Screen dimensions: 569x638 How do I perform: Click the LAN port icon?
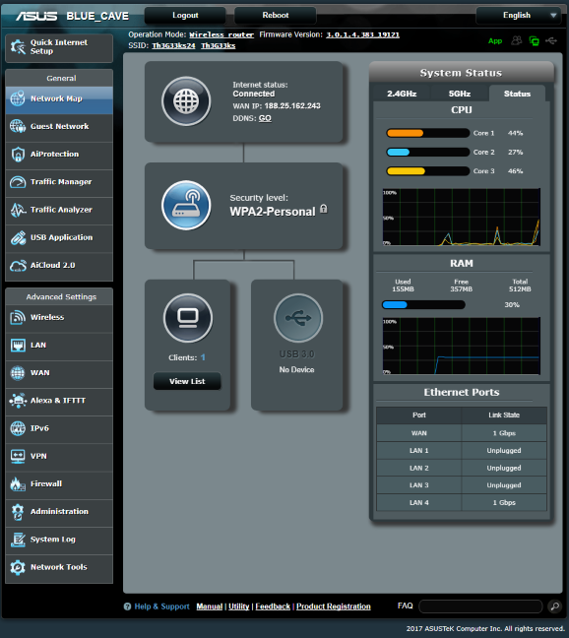click(18, 346)
